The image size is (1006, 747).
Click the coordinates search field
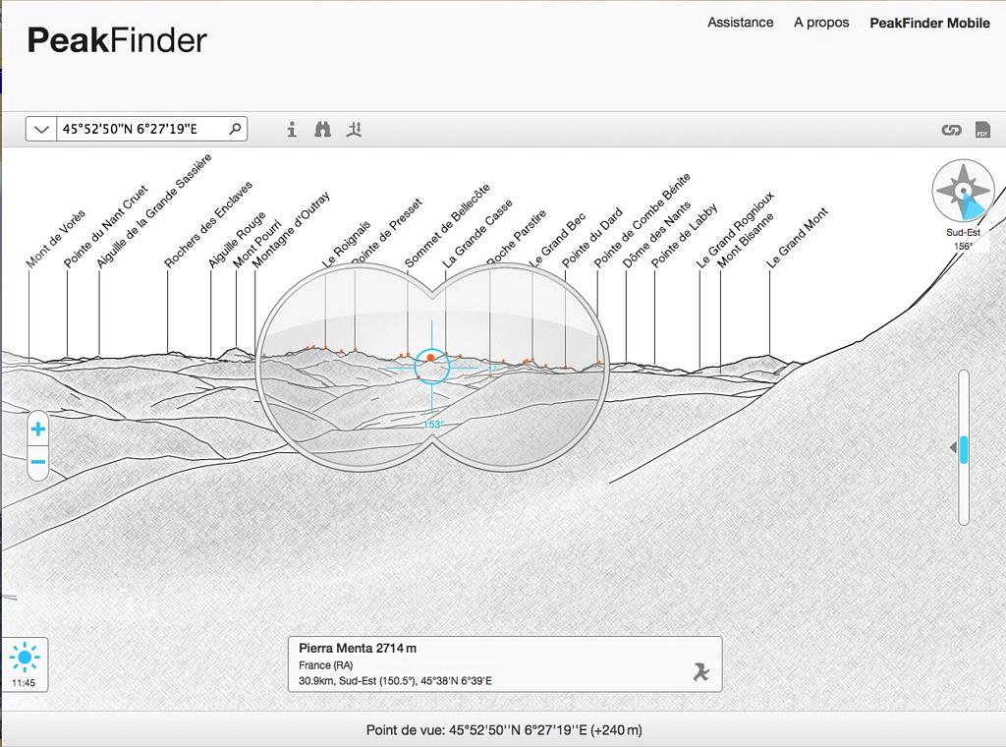pyautogui.click(x=142, y=129)
